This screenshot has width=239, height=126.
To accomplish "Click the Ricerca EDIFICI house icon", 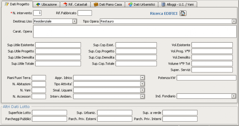I will coord(183,13).
